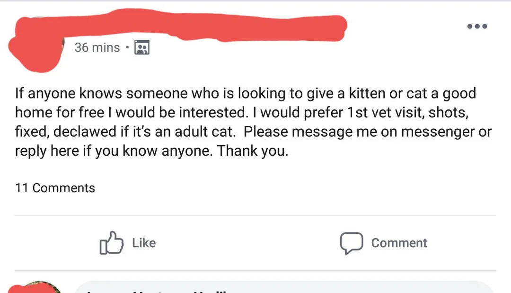
Task: Expand post options via the ellipsis
Action: click(477, 26)
